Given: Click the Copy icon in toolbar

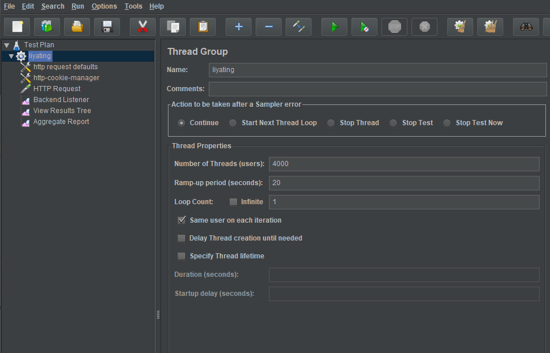Looking at the screenshot, I should pyautogui.click(x=173, y=27).
